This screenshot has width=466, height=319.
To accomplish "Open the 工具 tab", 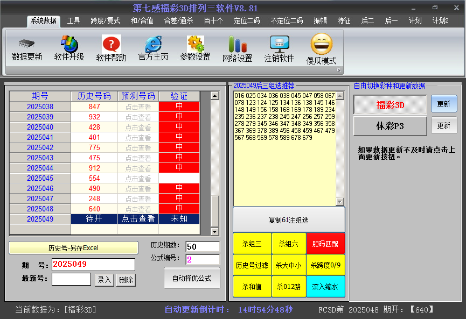I will pyautogui.click(x=73, y=21).
